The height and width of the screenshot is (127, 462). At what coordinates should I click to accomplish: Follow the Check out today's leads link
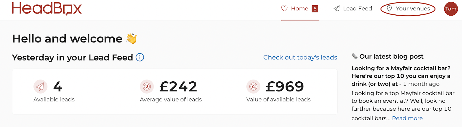click(x=300, y=57)
